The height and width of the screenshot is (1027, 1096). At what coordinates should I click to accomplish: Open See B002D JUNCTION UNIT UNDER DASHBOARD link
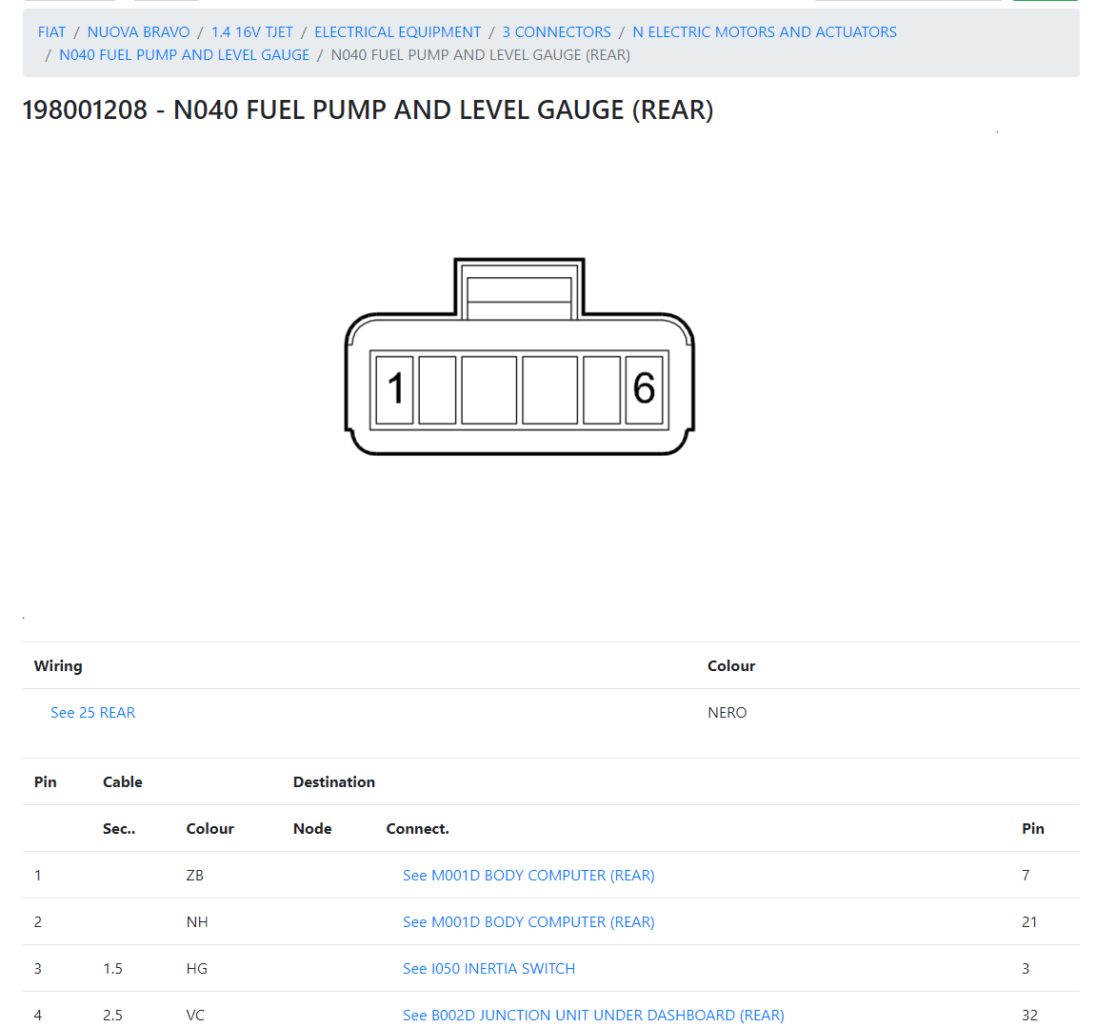point(593,1016)
